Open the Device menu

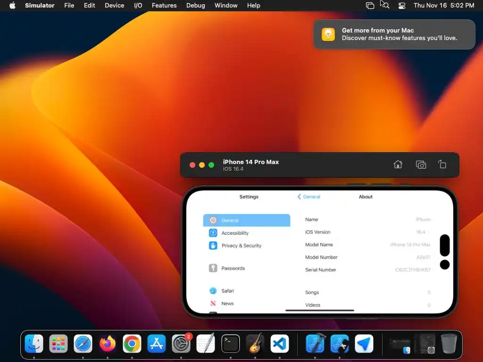[114, 6]
